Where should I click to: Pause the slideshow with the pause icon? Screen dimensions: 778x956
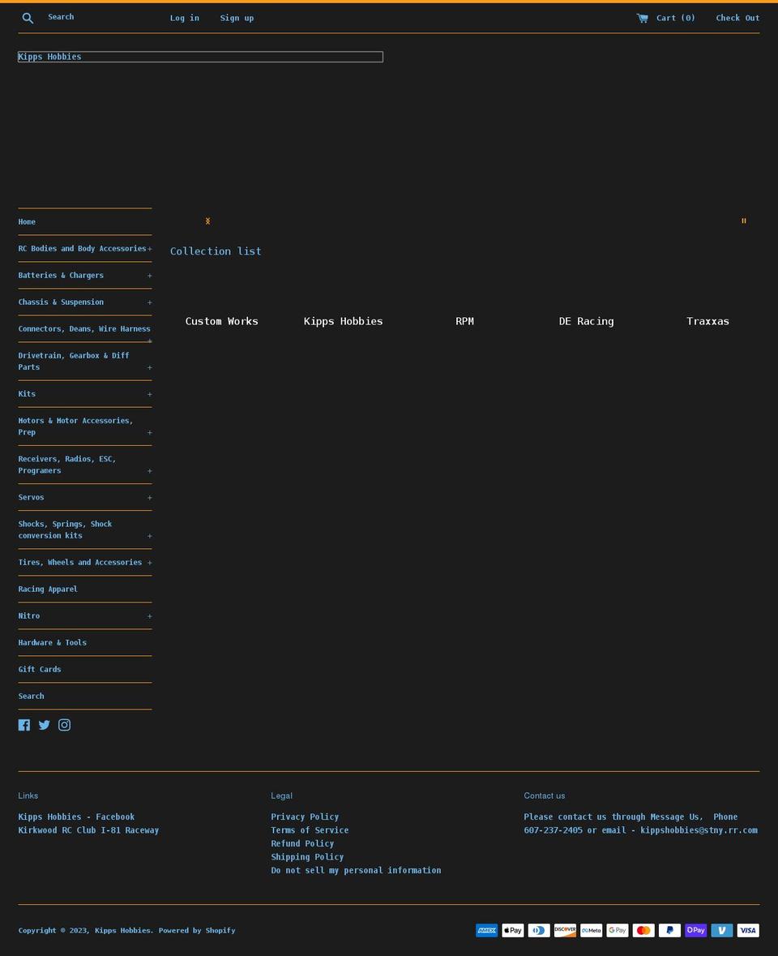click(x=744, y=221)
